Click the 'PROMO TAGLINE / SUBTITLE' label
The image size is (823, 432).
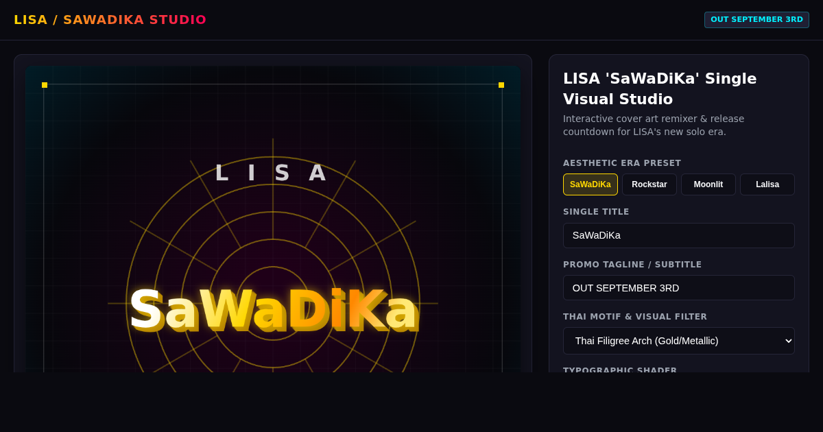click(632, 265)
